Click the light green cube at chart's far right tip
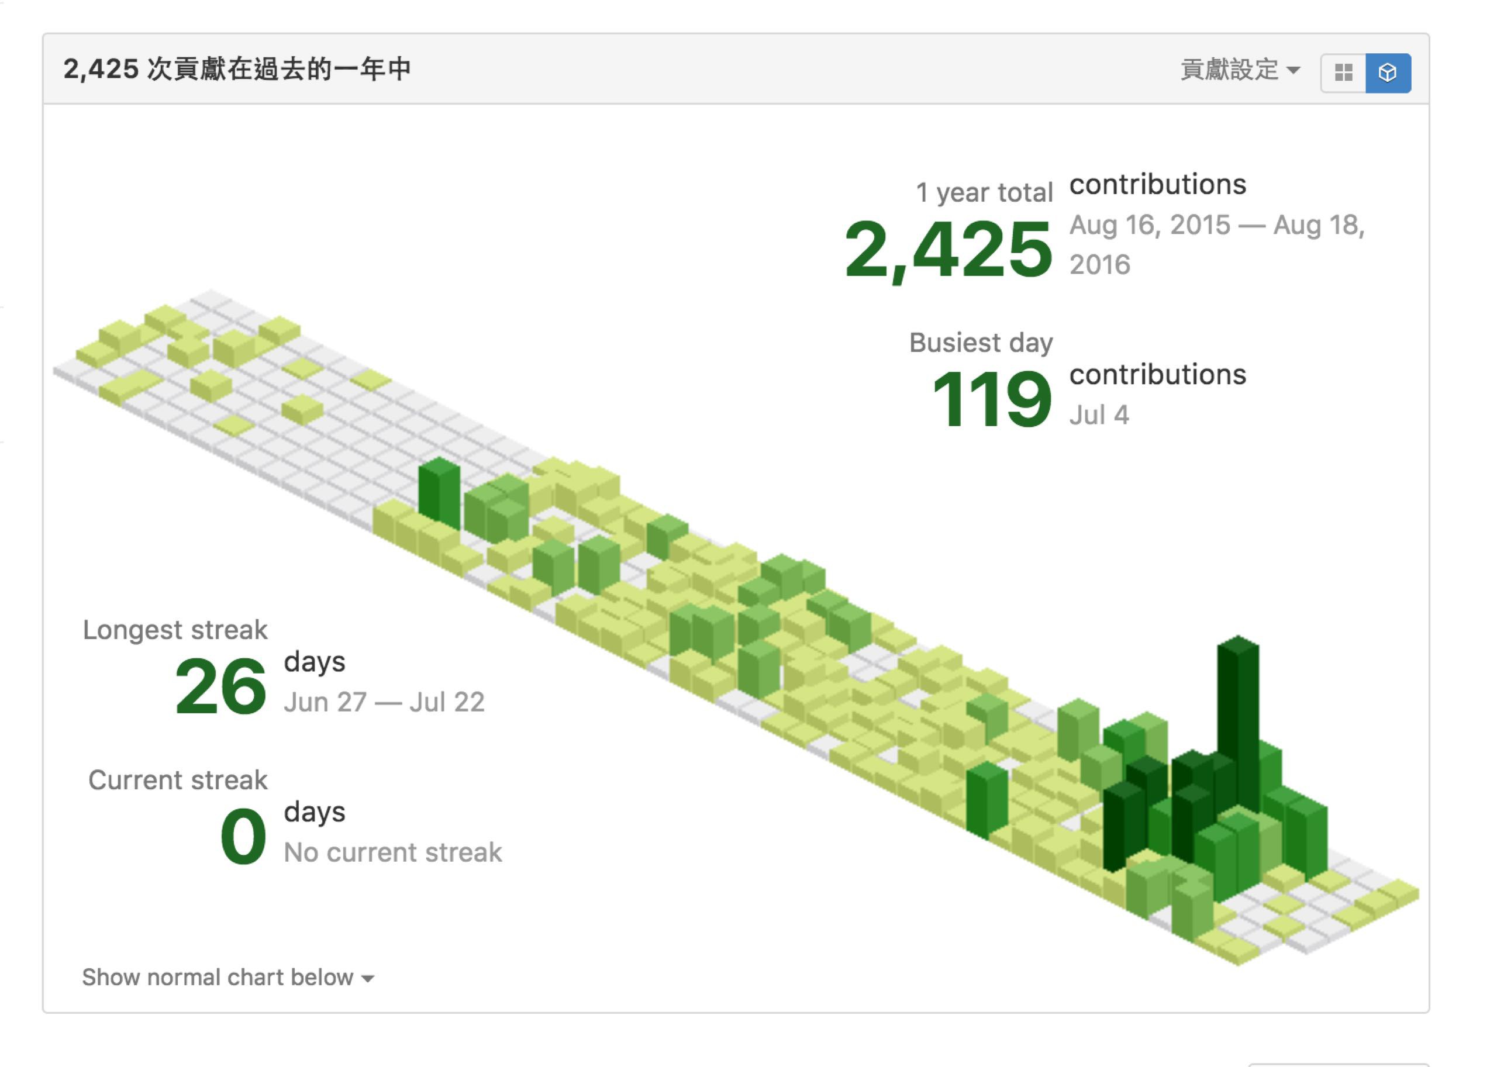The image size is (1497, 1067). 1397,890
